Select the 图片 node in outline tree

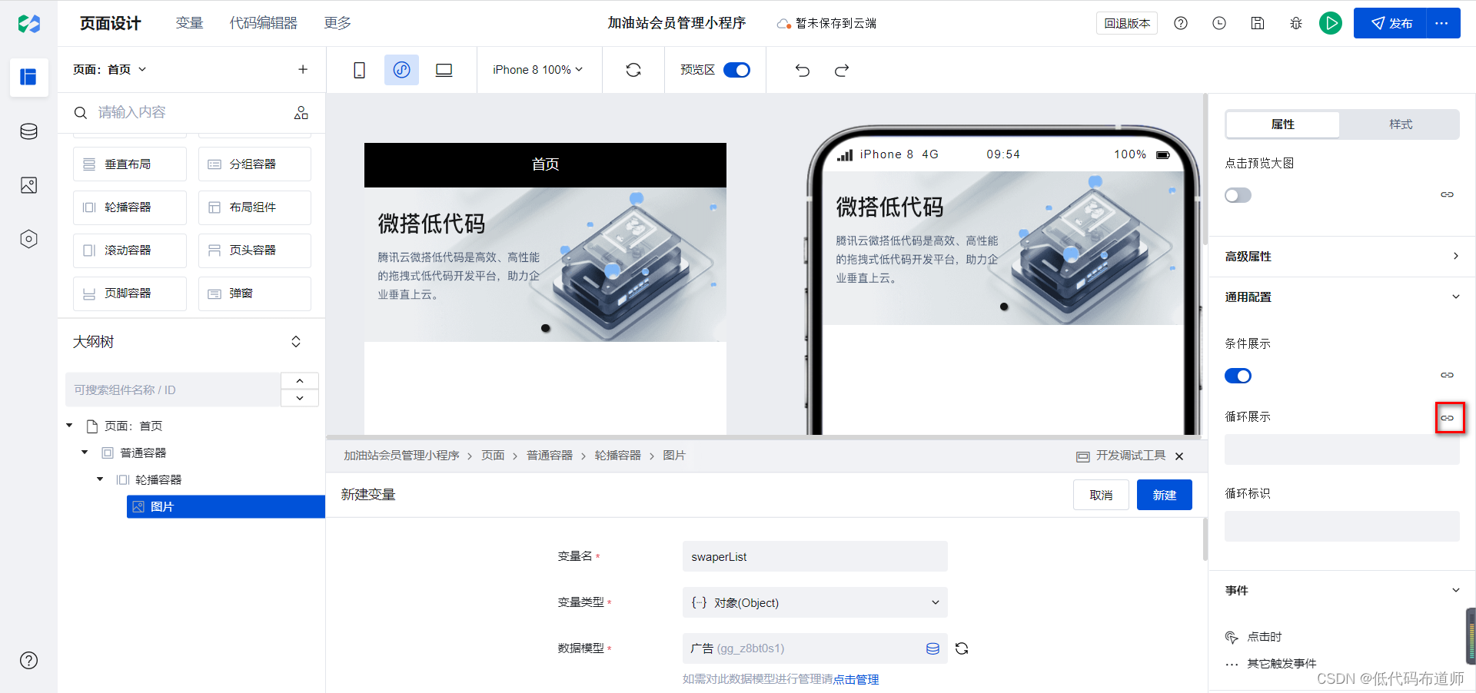[x=226, y=506]
